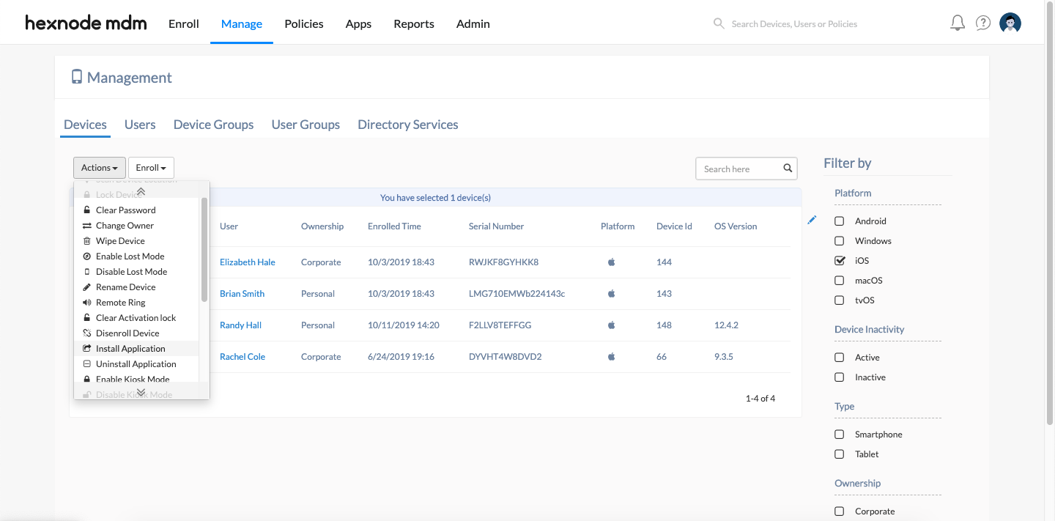The width and height of the screenshot is (1055, 521).
Task: Click the actions menu scrollbar
Action: [x=204, y=249]
